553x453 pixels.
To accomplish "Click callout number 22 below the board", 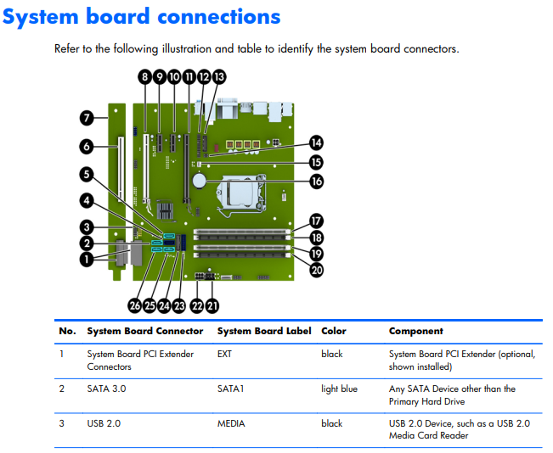I will (197, 305).
